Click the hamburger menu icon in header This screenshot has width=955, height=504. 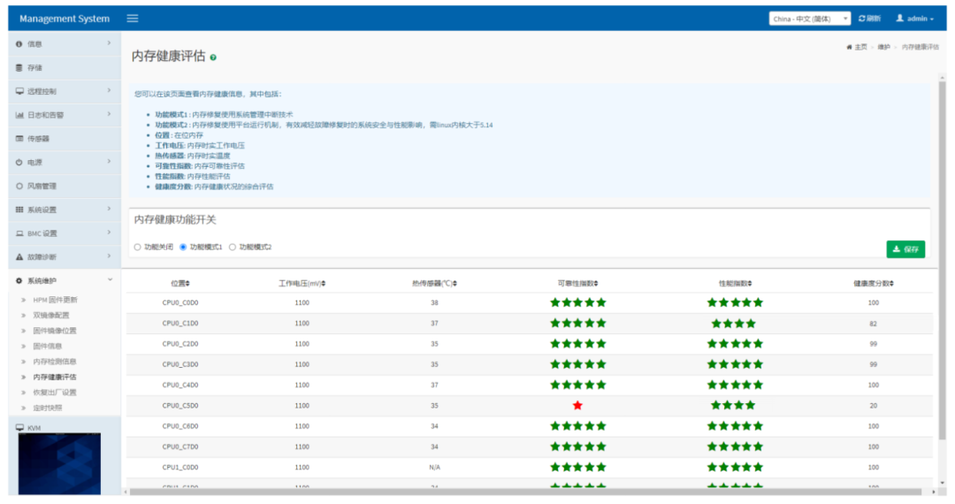[x=132, y=19]
